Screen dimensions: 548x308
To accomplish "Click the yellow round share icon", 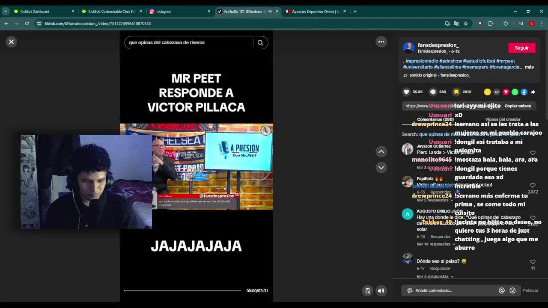I will (x=487, y=92).
